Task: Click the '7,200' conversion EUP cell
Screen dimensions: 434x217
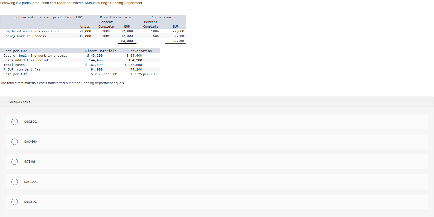Action: tap(179, 36)
